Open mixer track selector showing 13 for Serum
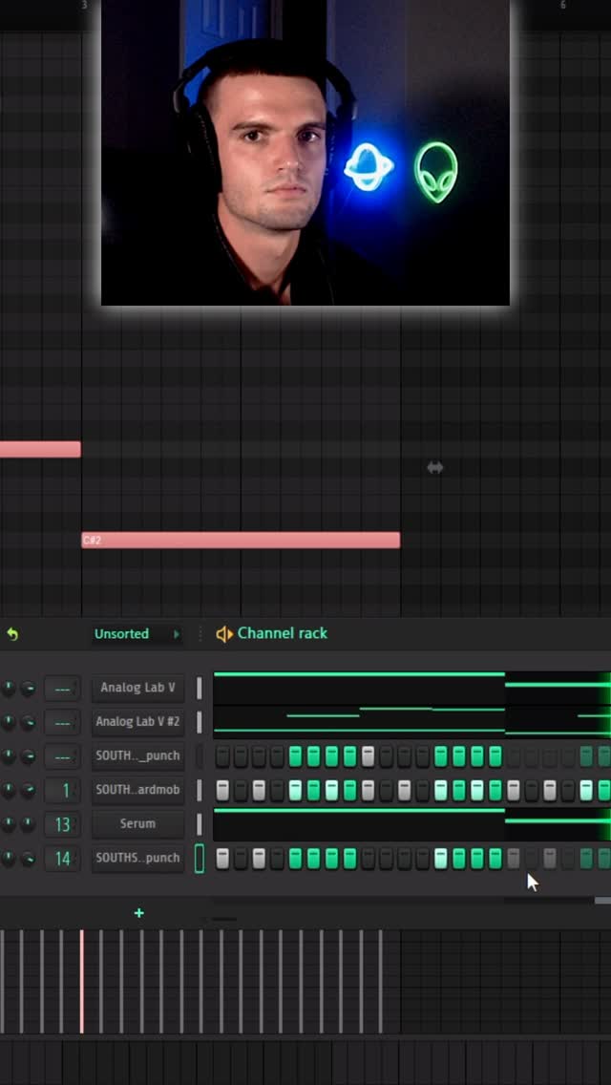Screen dimensions: 611x1085 click(62, 824)
